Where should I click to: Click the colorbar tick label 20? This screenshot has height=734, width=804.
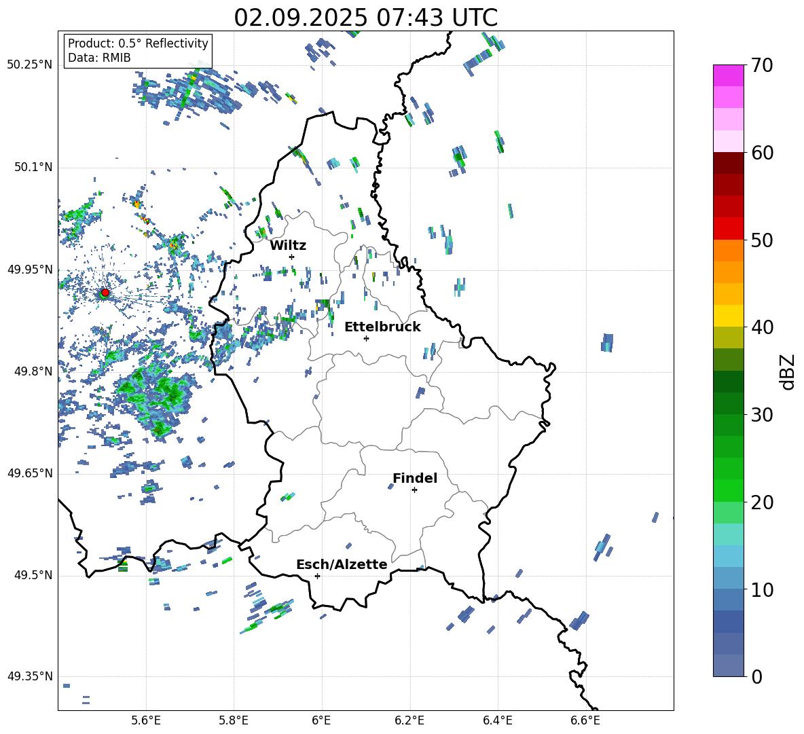click(x=762, y=502)
